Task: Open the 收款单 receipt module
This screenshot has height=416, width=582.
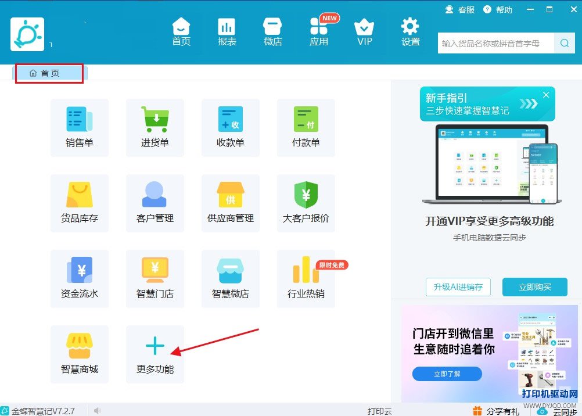Action: click(x=231, y=127)
